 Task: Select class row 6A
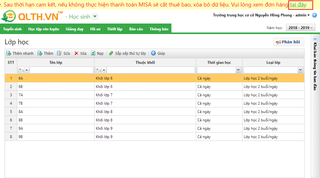coord(154,78)
